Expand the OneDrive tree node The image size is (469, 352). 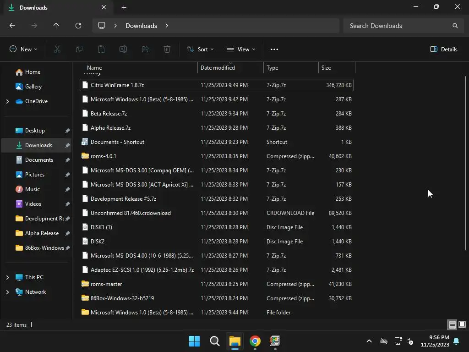click(7, 101)
